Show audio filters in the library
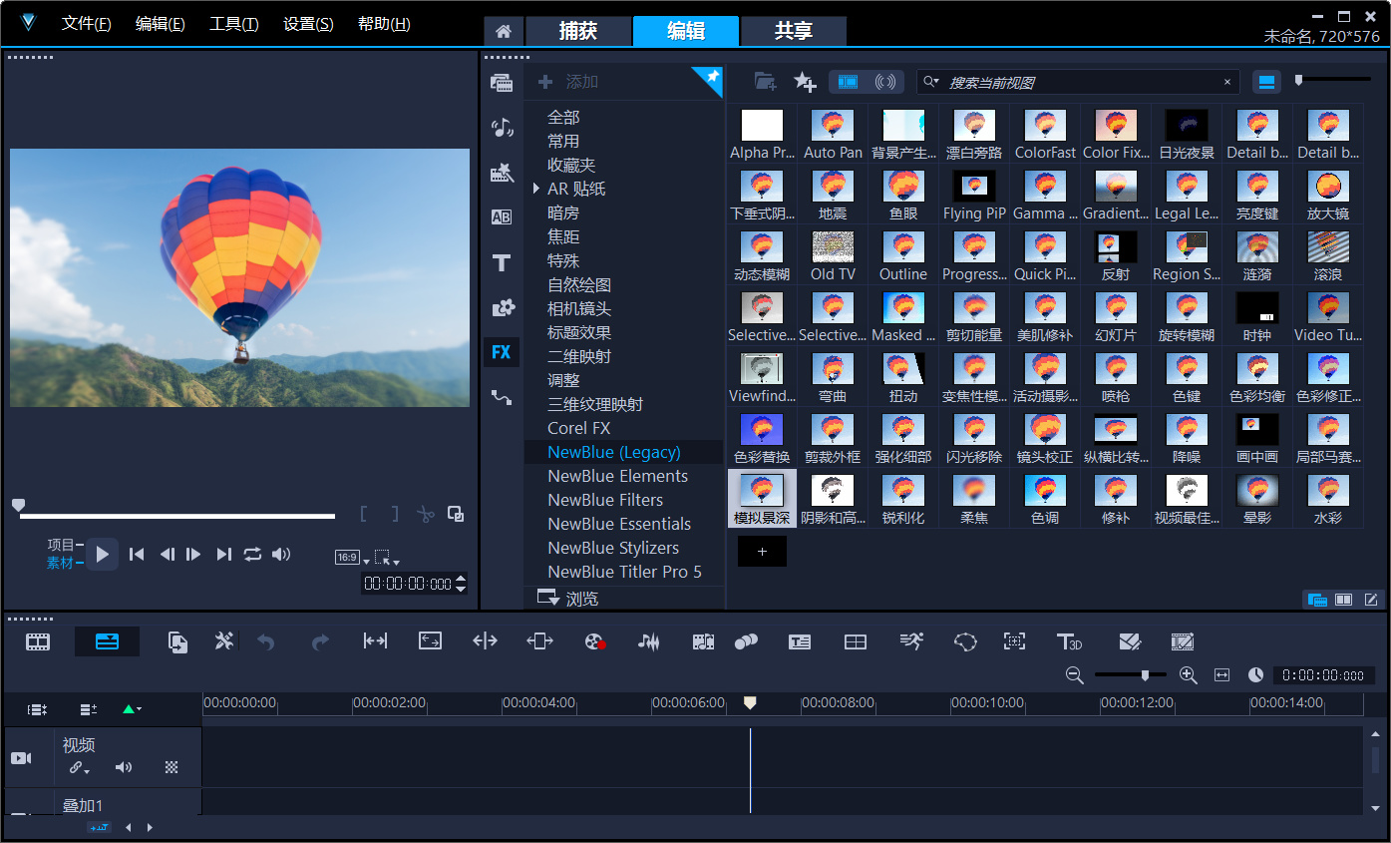 [x=883, y=82]
